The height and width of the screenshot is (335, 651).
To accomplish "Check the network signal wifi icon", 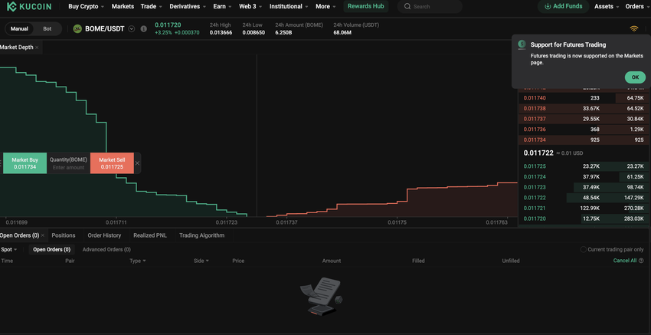I will click(634, 28).
